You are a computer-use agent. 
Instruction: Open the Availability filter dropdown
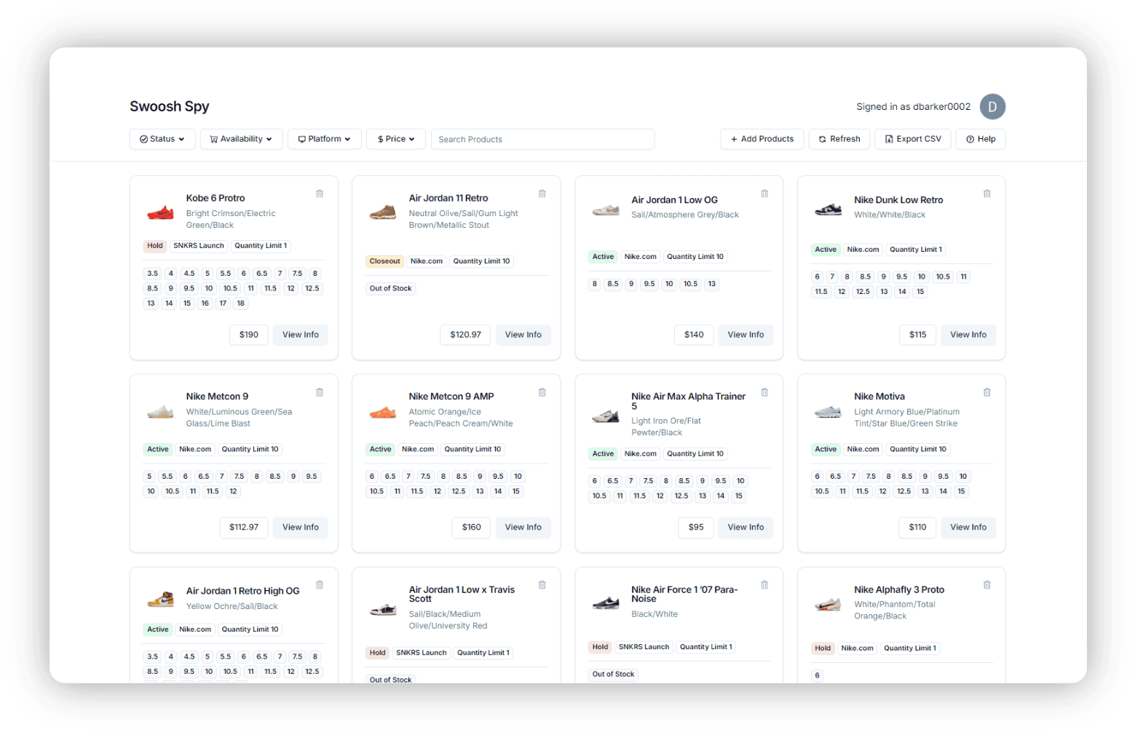pos(241,139)
